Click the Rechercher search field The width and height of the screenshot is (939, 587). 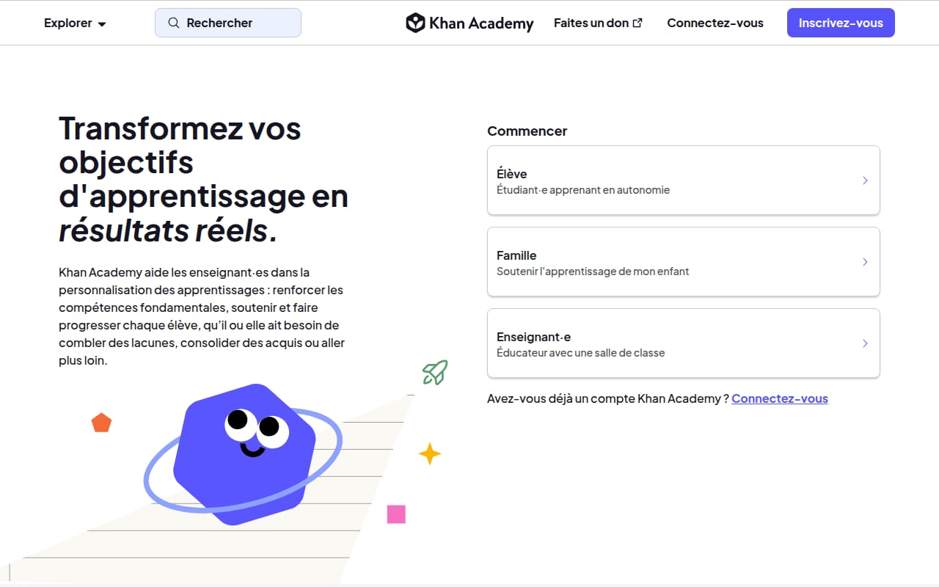(x=228, y=23)
